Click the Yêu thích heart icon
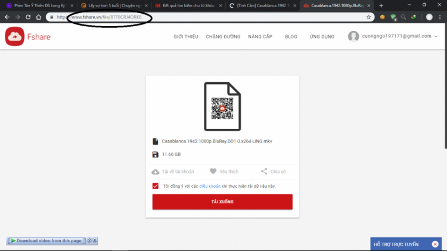 (213, 171)
